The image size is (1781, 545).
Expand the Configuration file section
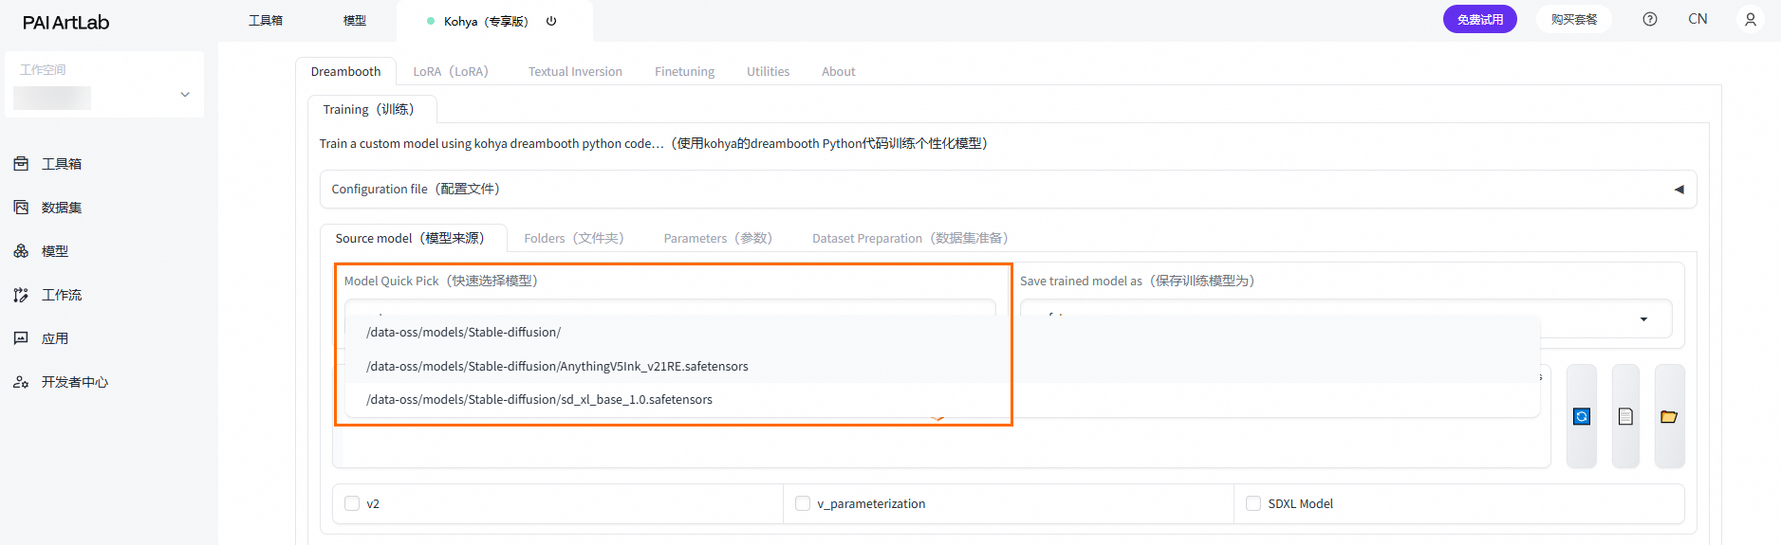pyautogui.click(x=1008, y=190)
